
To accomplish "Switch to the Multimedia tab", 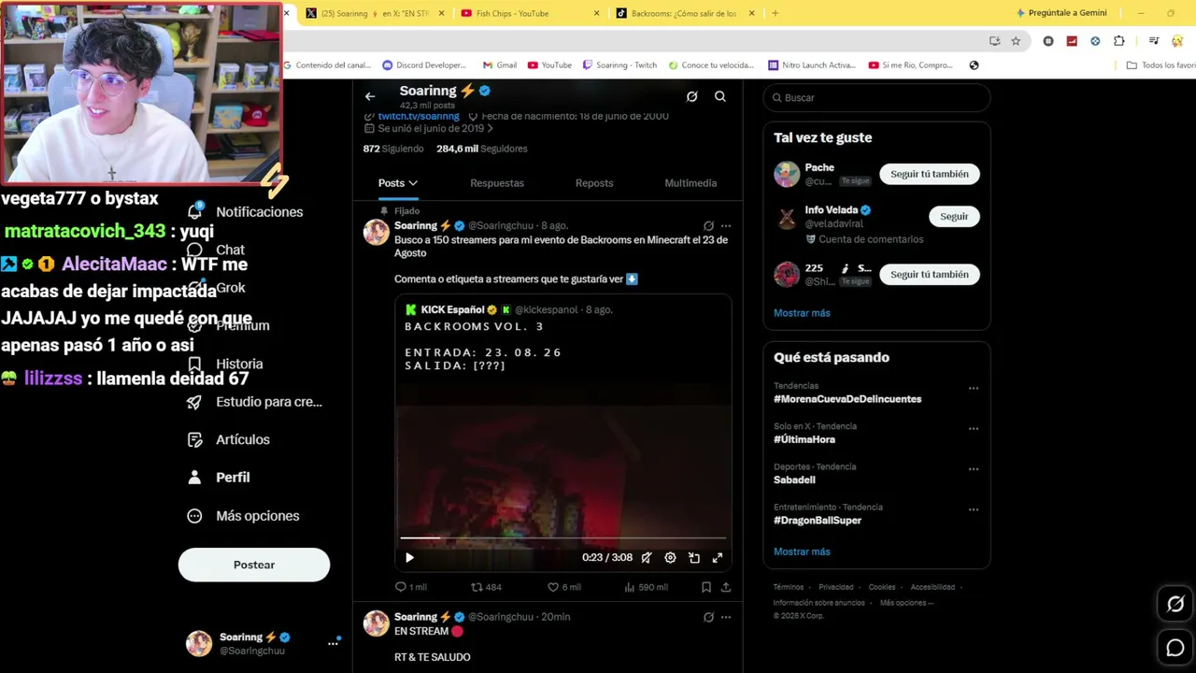I will coord(691,183).
